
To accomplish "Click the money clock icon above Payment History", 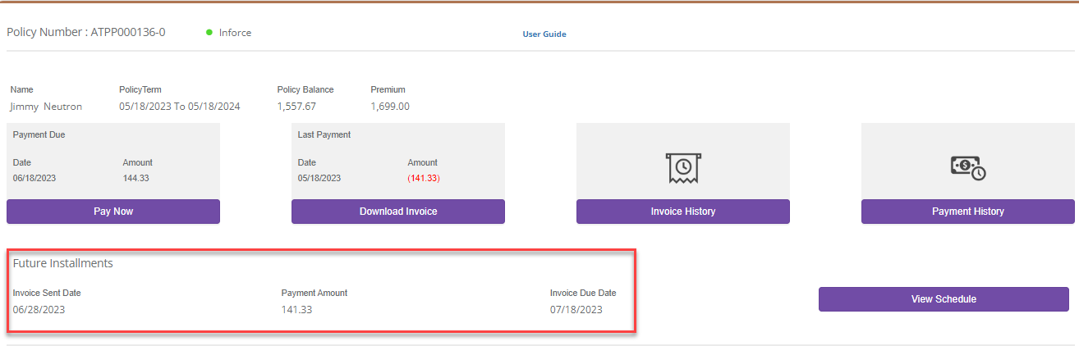I will (967, 167).
